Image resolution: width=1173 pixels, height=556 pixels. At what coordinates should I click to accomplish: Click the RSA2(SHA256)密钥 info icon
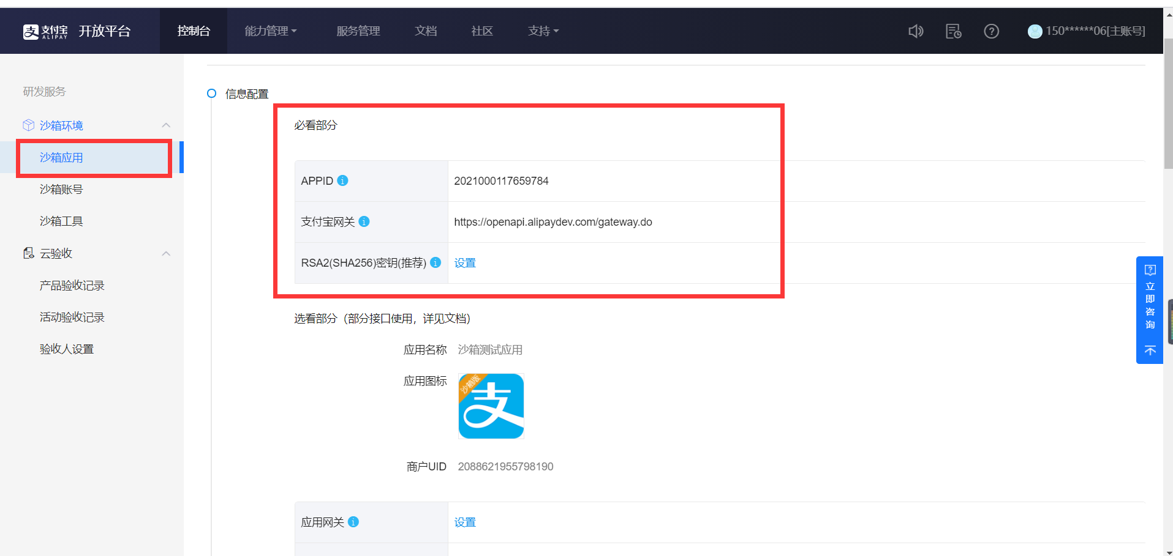pos(436,262)
